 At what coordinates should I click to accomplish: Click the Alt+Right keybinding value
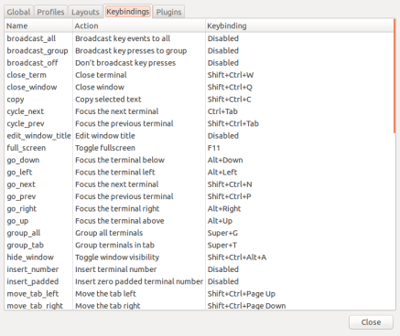pos(224,209)
